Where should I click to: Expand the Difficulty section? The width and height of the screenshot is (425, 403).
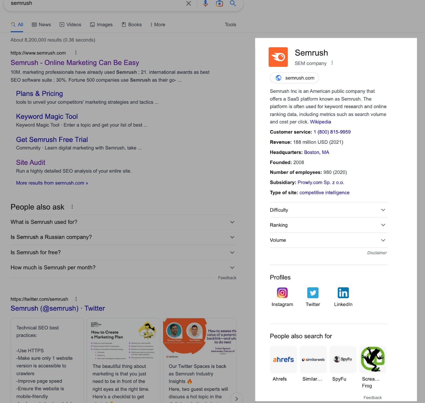383,210
